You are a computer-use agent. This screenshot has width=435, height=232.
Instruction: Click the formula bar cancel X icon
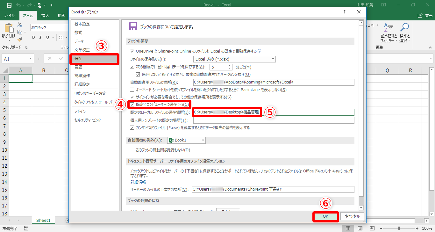(50, 59)
